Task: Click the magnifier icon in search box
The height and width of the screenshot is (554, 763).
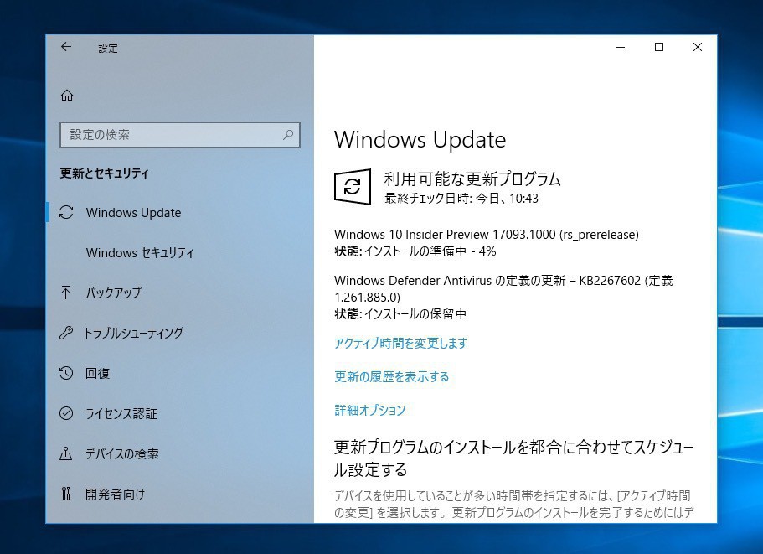Action: (x=288, y=134)
